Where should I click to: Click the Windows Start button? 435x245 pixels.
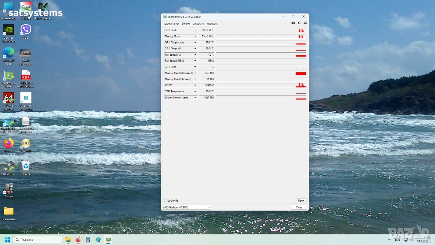pyautogui.click(x=8, y=239)
